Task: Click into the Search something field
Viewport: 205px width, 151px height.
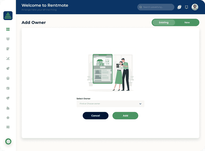Action: [x=156, y=7]
